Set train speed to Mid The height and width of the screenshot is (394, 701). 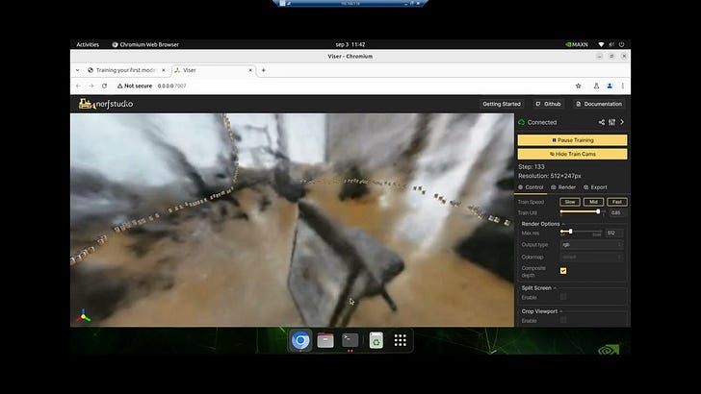point(594,202)
